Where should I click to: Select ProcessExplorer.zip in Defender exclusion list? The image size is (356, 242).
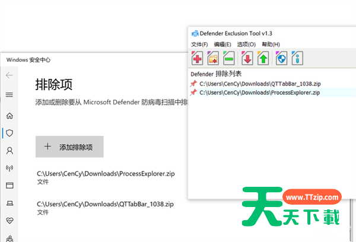coord(259,93)
